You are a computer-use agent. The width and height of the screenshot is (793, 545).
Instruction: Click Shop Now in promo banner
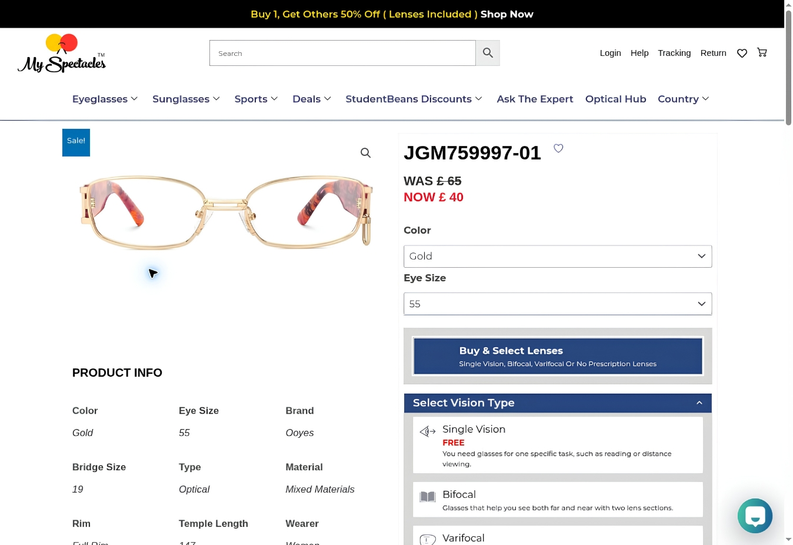click(x=507, y=14)
